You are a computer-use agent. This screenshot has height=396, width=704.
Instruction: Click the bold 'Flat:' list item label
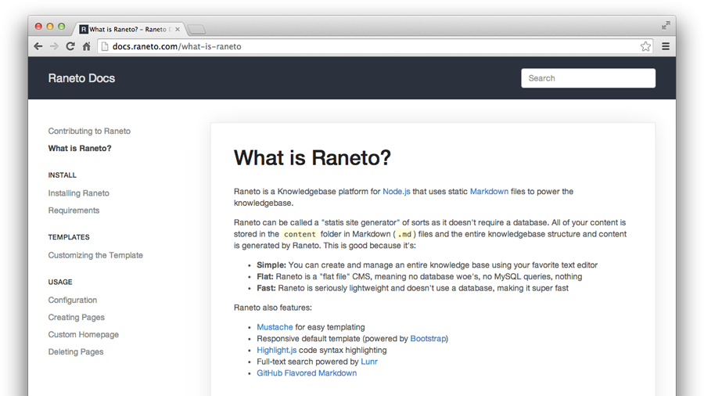pyautogui.click(x=265, y=276)
